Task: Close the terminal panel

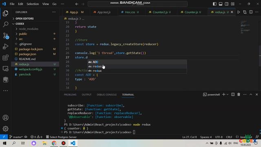Action: pos(257,94)
